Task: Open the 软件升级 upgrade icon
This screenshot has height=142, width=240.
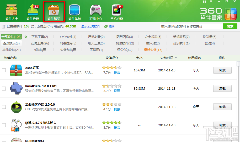Action: pyautogui.click(x=33, y=12)
